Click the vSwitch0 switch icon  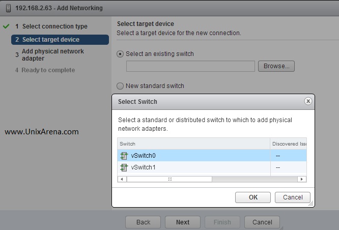tap(124, 156)
